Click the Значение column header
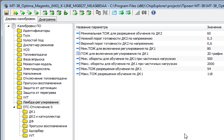224x140 pixels. pos(214,27)
